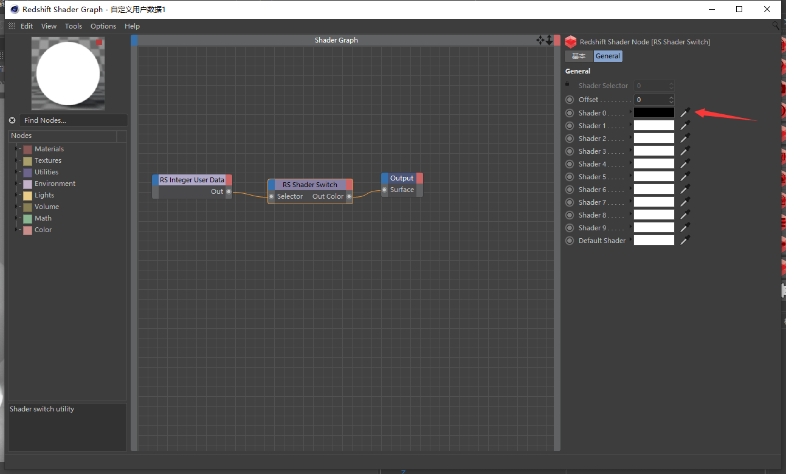786x474 pixels.
Task: Click the Math category color icon
Action: [27, 218]
